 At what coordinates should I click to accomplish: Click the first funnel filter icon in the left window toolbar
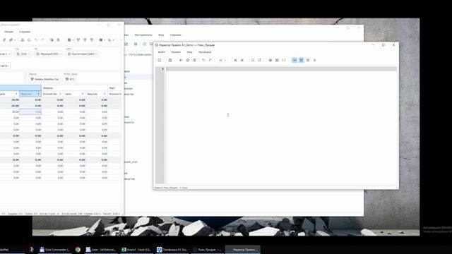78,40
